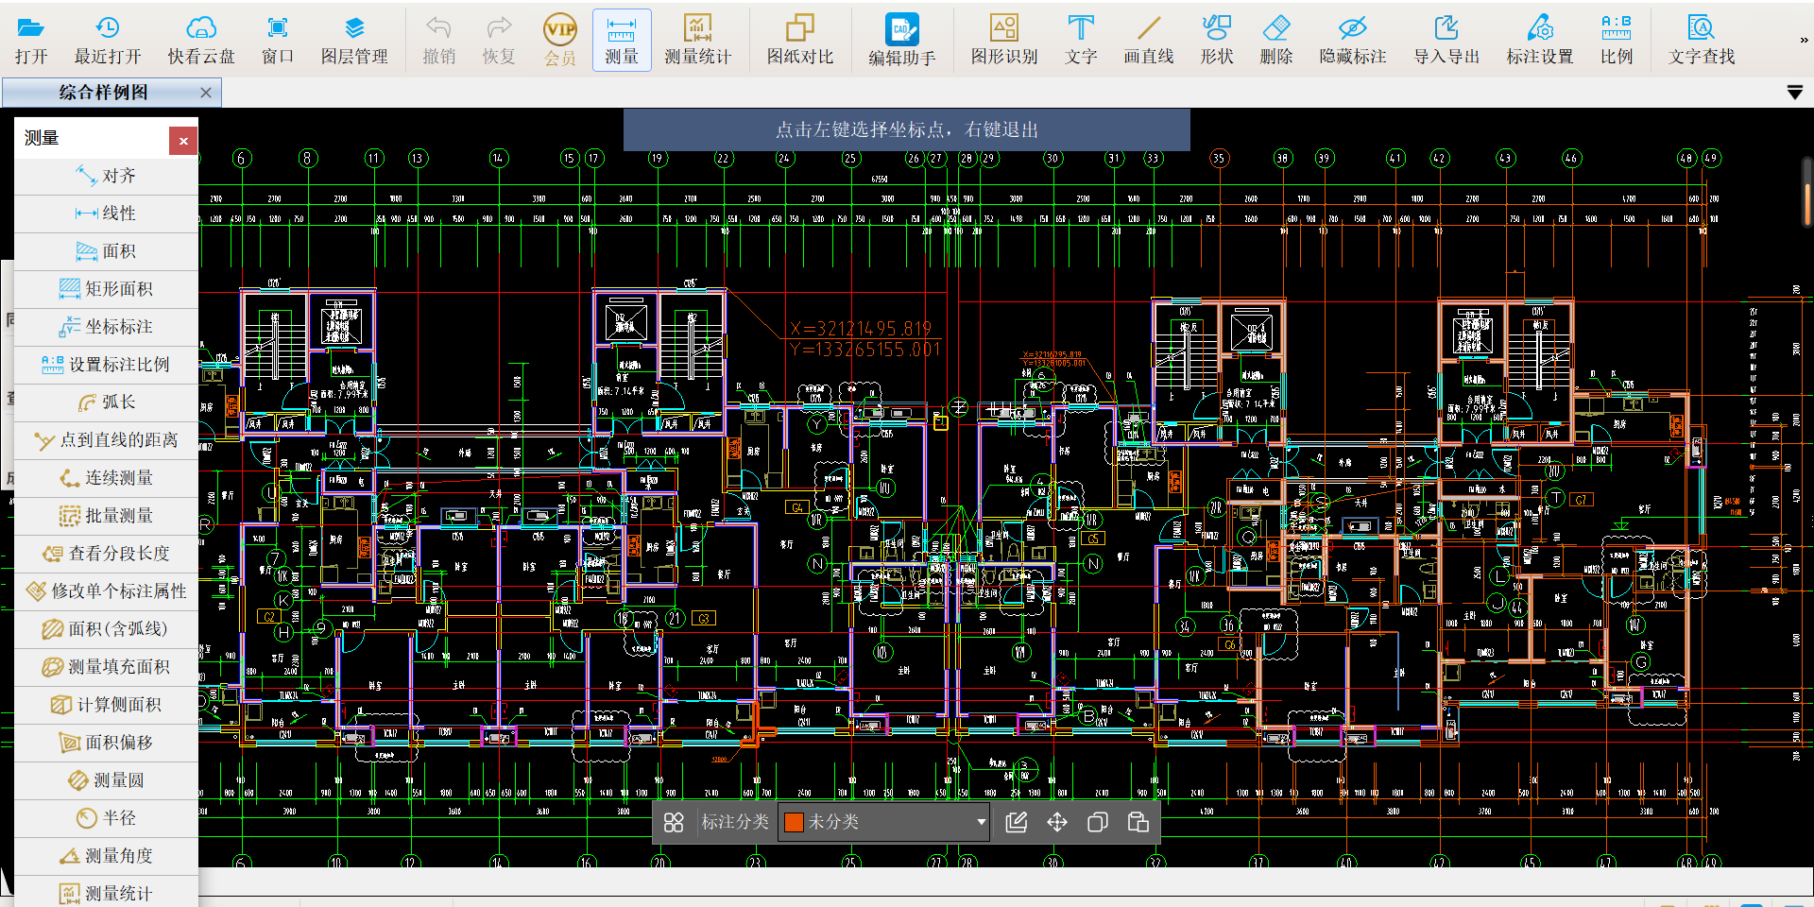
Task: Click the 恢复 redo icon
Action: pyautogui.click(x=498, y=41)
